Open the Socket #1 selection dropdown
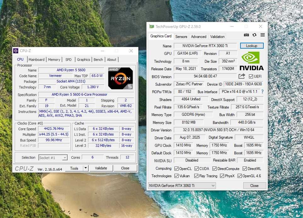This screenshot has height=218, width=303. pyautogui.click(x=53, y=157)
